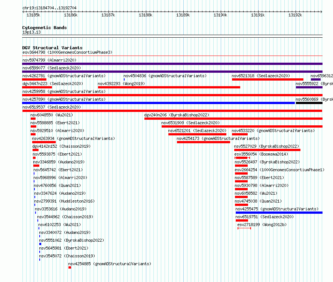Select the nsv5560869 black variant bar
Image resolution: width=333 pixels, height=282 pixels.
click(x=309, y=103)
